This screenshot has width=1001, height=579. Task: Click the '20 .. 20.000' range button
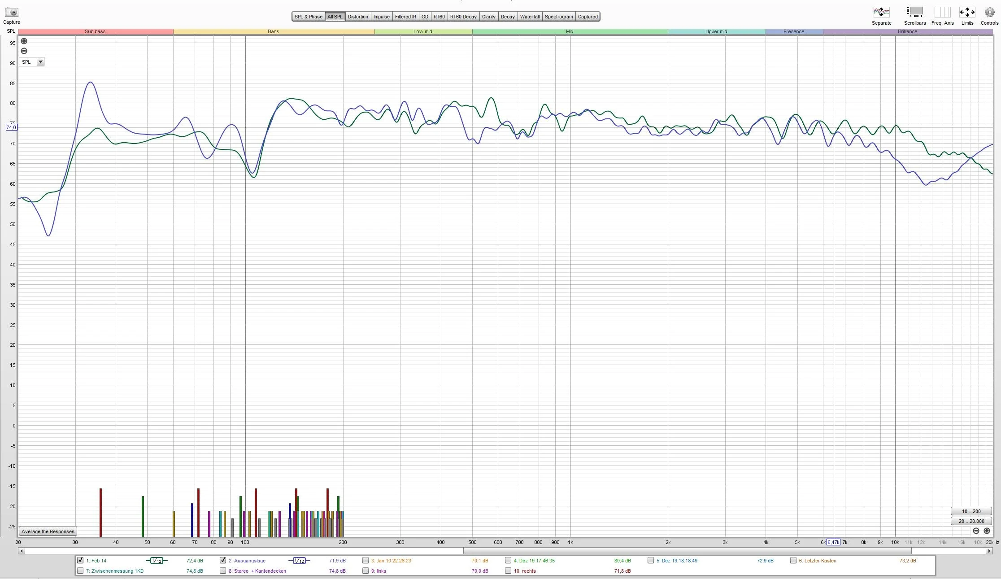tap(971, 521)
